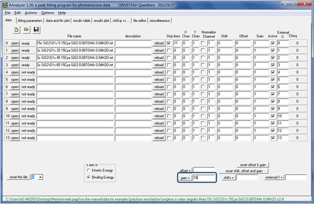Open the Options menu
Image resolution: width=314 pixels, height=204 pixels.
click(47, 13)
